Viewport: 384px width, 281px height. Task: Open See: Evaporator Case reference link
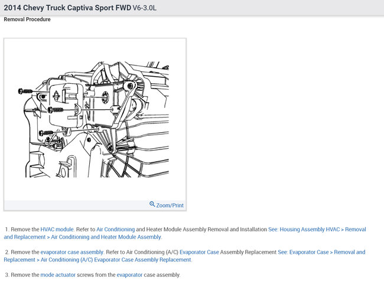click(x=303, y=252)
